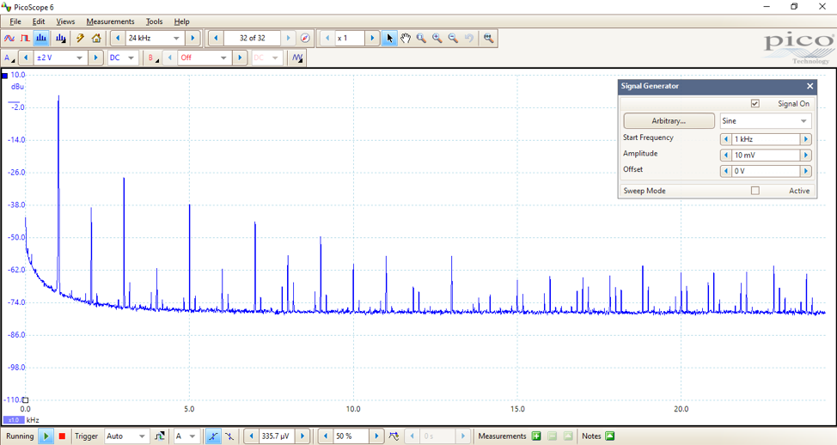
Task: Click the 0 V Offset field
Action: point(766,171)
